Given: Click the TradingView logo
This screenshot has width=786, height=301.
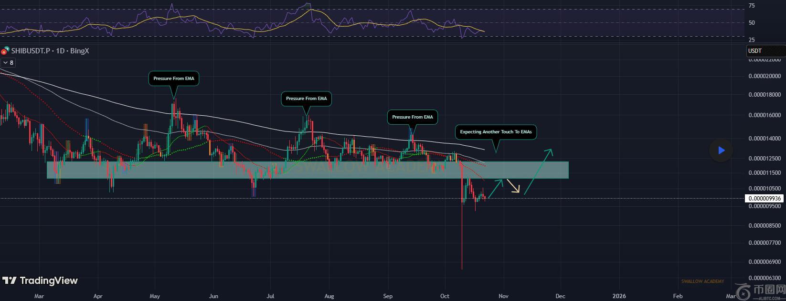Looking at the screenshot, I should click(x=40, y=281).
